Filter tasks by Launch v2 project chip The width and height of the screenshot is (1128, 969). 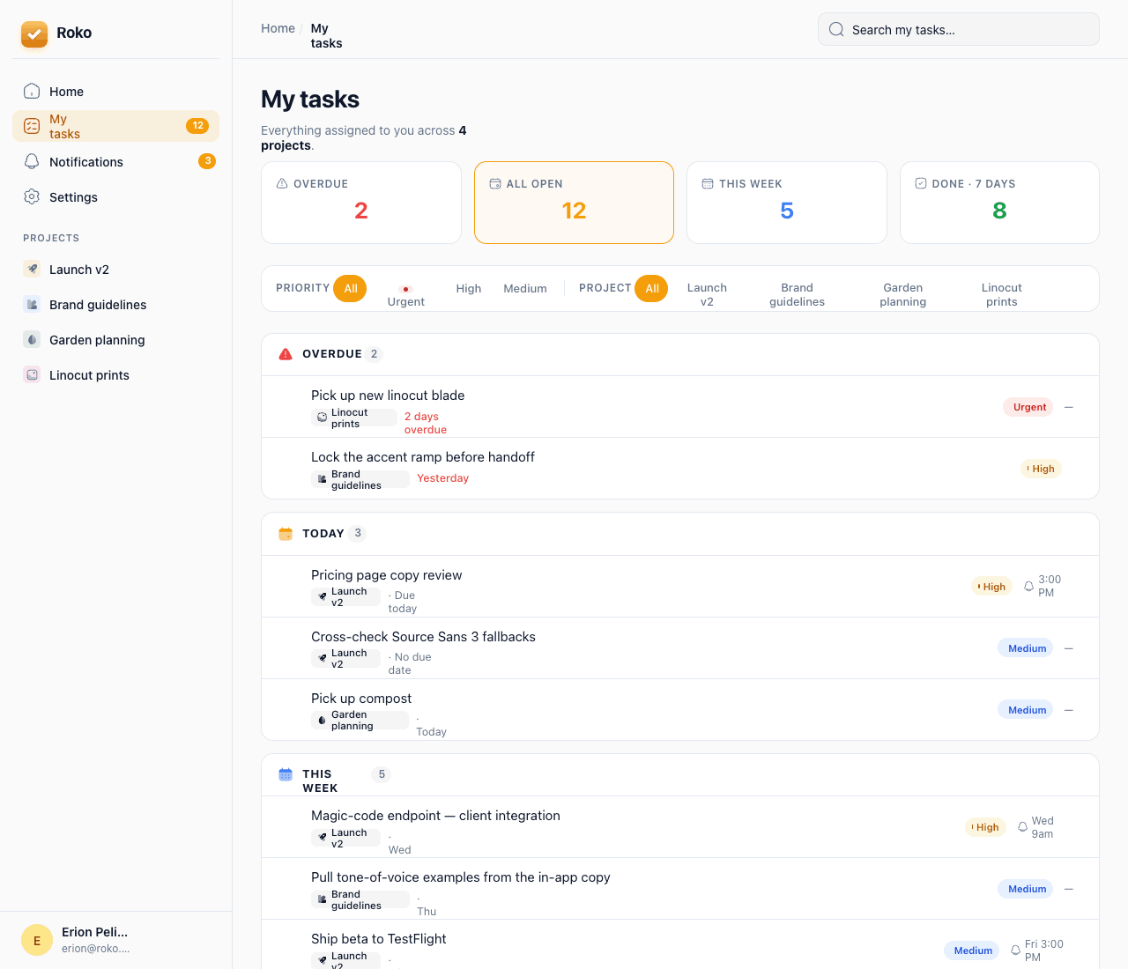pos(707,294)
